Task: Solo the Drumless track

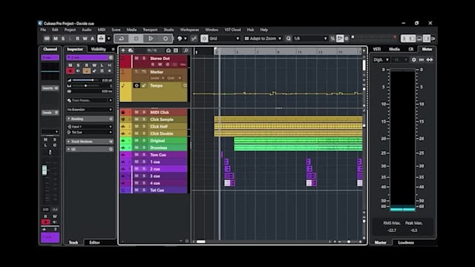Action: (x=144, y=147)
